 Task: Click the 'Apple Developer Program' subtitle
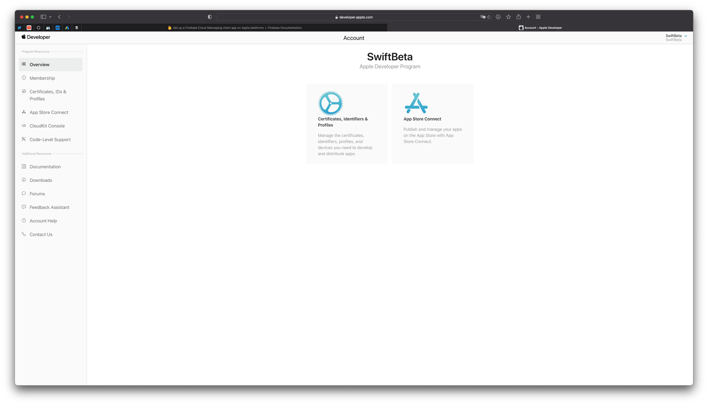(390, 67)
